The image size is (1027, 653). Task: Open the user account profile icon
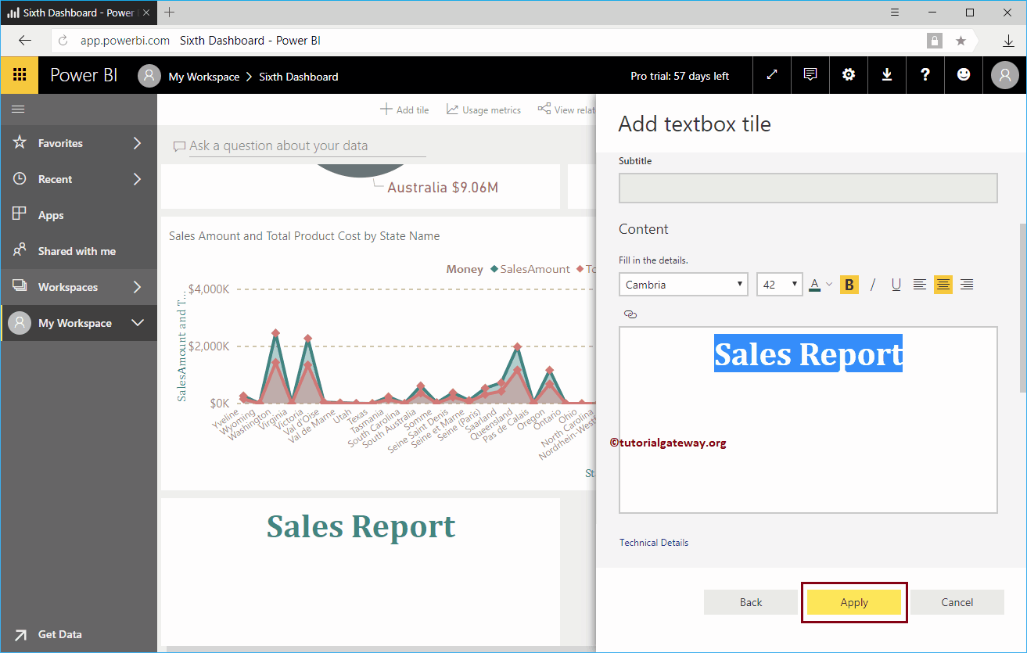click(1004, 75)
